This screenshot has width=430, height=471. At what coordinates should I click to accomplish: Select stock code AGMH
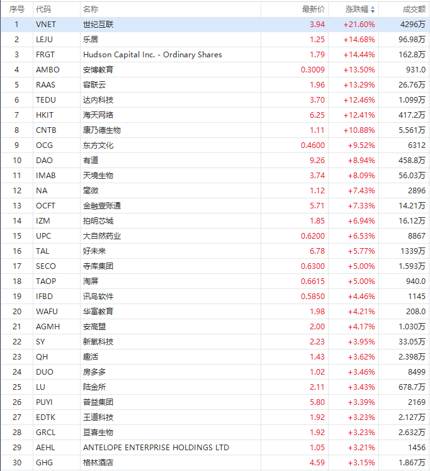click(x=48, y=327)
